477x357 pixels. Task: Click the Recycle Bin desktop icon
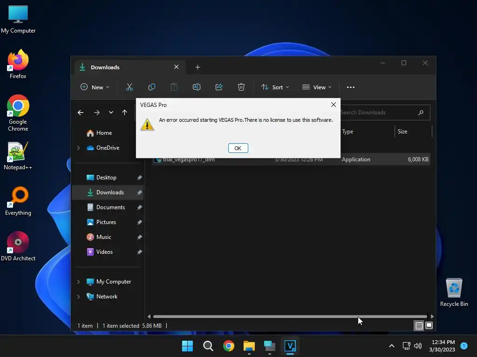[454, 292]
